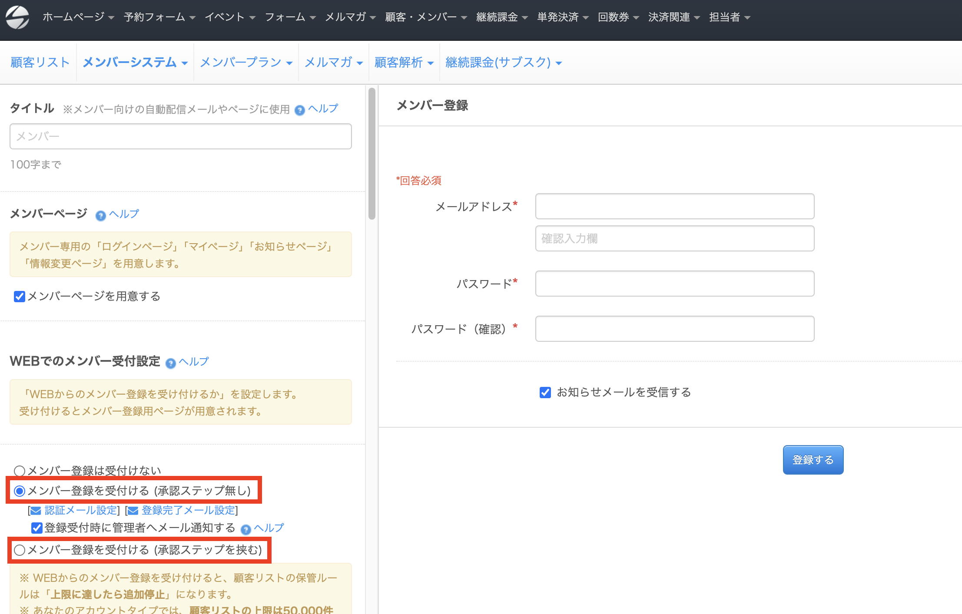962x614 pixels.
Task: Click envelope icon for 認証メール設定
Action: coord(36,511)
